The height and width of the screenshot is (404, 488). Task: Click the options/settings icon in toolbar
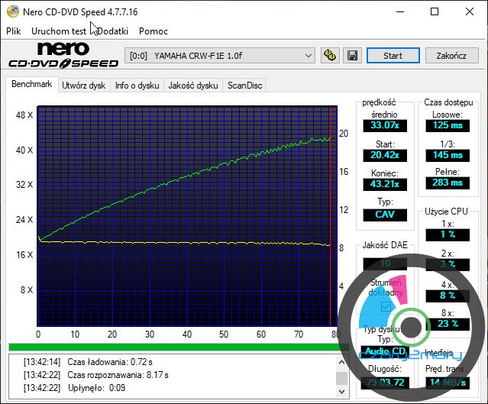click(330, 56)
